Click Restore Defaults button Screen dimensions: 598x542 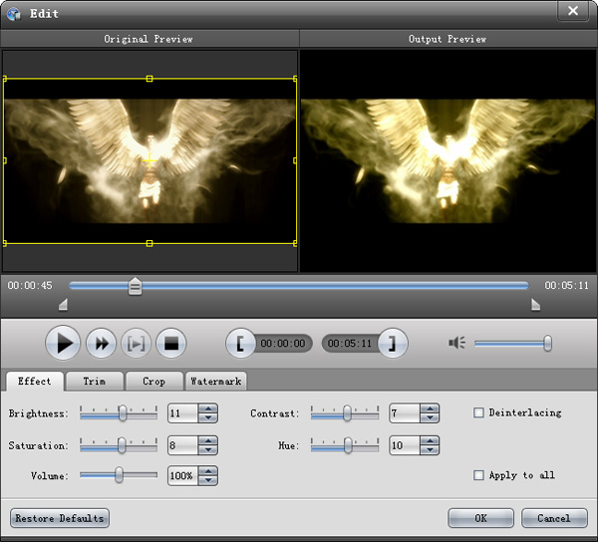tap(60, 518)
